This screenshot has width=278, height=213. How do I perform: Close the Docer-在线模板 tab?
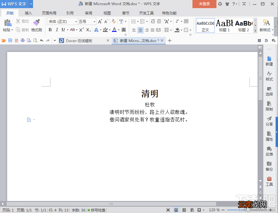tap(108, 41)
